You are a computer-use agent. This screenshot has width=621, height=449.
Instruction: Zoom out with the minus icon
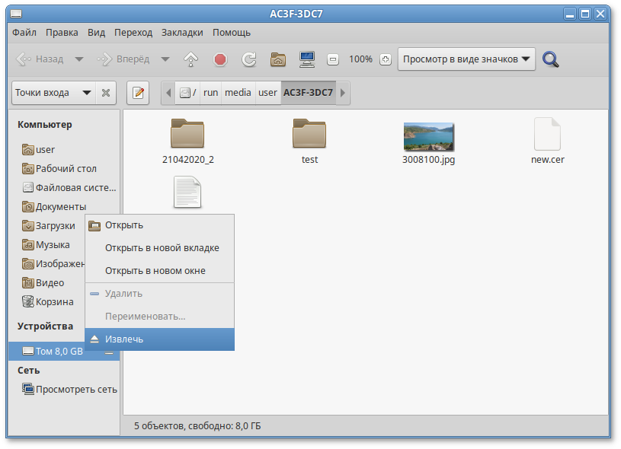coord(333,59)
